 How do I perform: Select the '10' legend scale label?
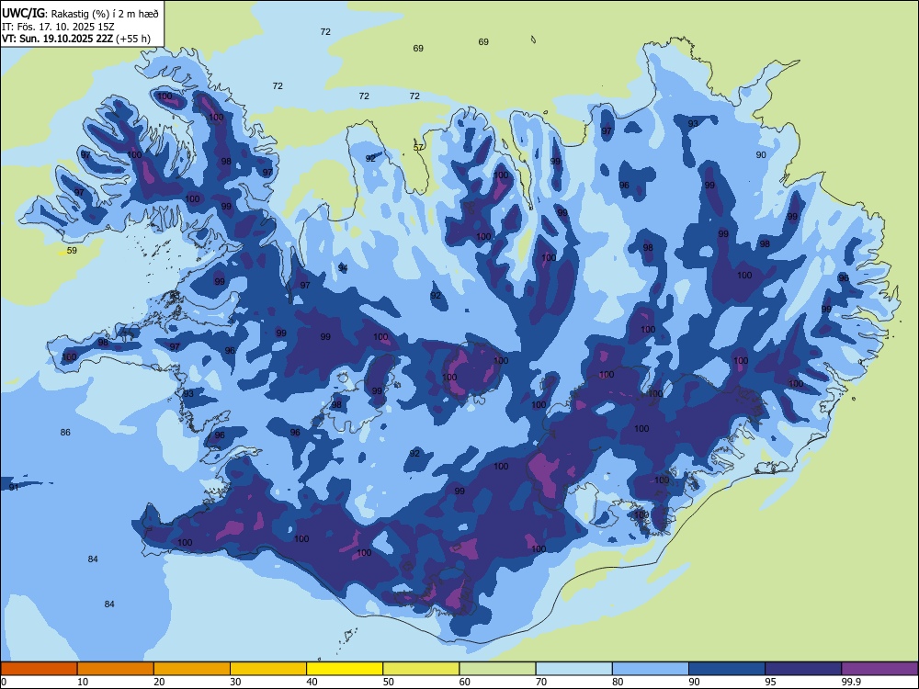[83, 682]
